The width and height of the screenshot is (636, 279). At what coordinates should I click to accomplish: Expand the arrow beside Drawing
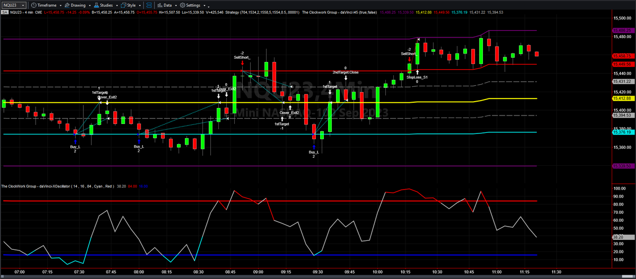point(90,5)
